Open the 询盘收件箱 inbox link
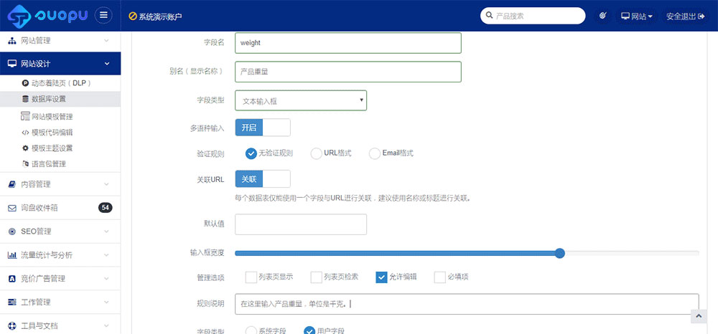Screen dimensions: 718x334 60,208
